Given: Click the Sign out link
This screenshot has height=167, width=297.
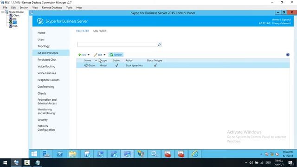Looking at the screenshot, I should pos(286,19).
